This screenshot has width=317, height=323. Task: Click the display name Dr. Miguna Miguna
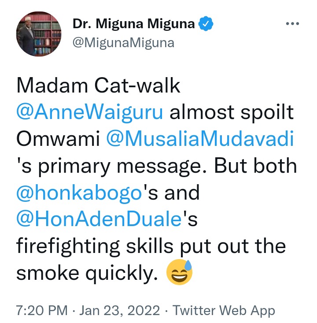pos(133,24)
